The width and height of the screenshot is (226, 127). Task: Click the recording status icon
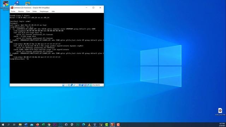coord(82,85)
